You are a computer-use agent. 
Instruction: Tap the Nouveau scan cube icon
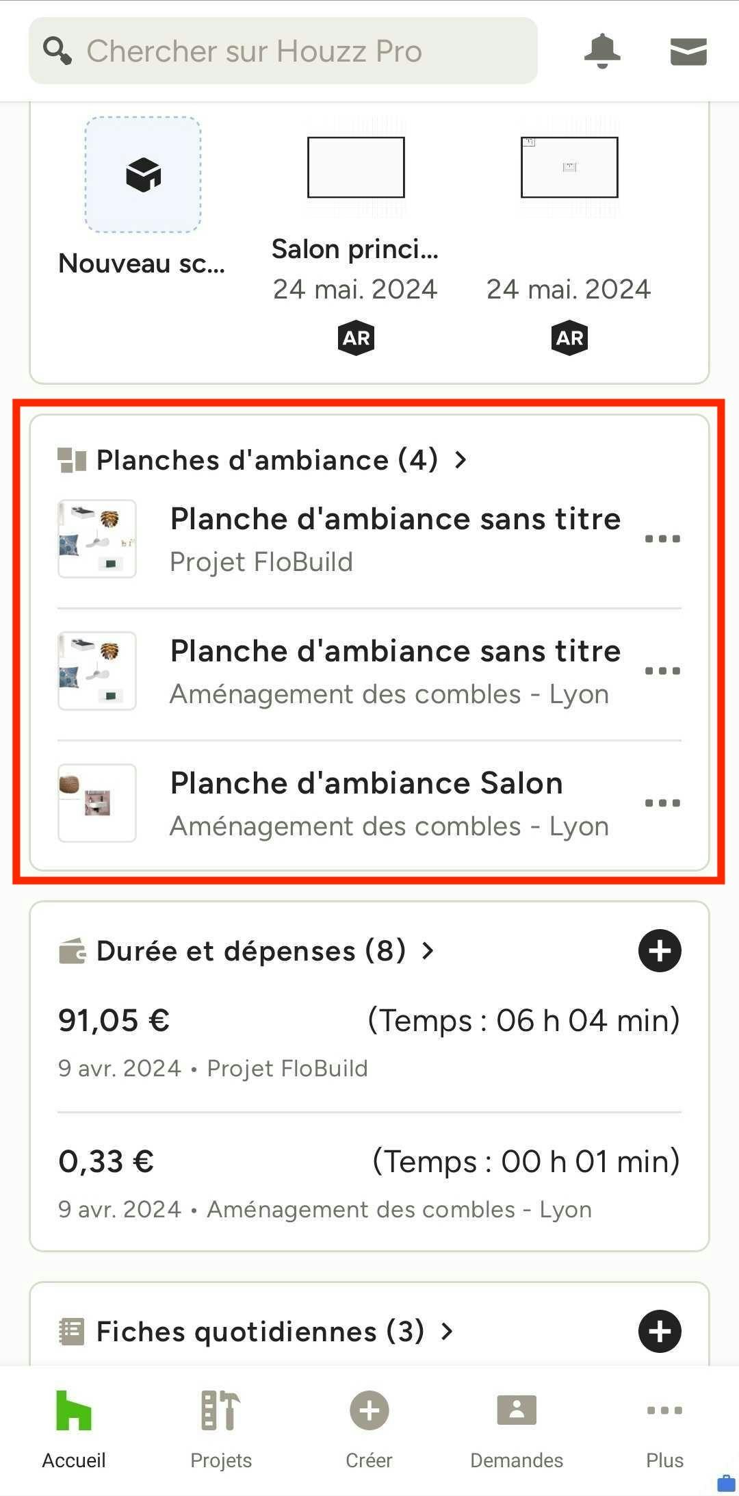(x=143, y=175)
